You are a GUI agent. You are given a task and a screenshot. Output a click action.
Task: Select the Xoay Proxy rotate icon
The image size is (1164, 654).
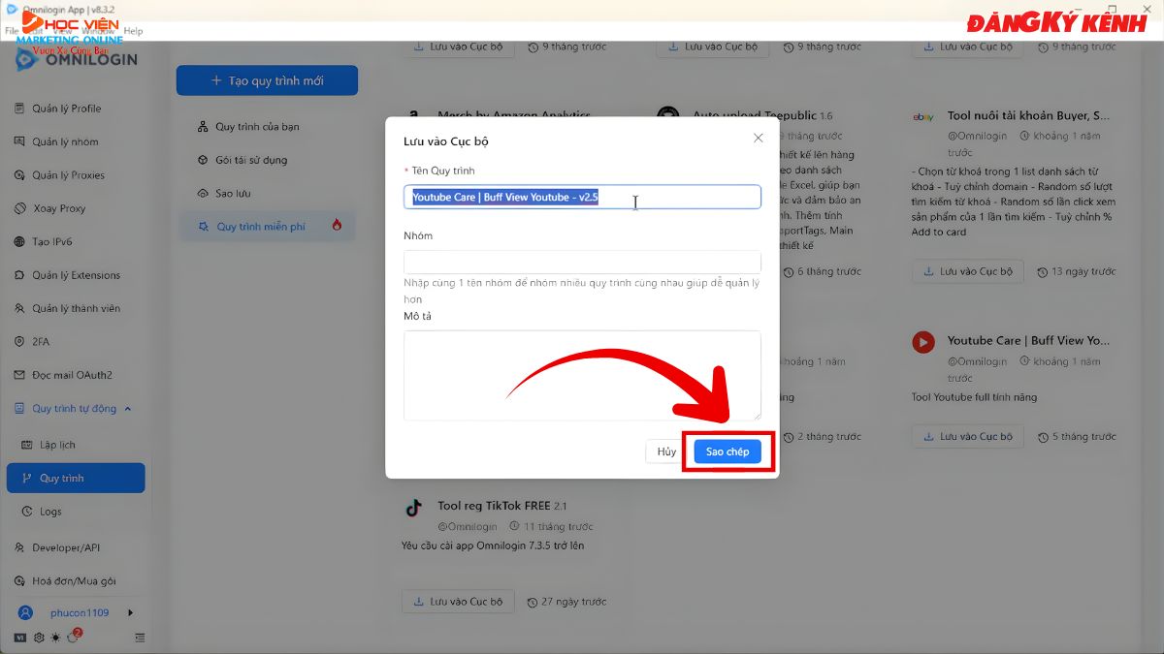coord(19,208)
